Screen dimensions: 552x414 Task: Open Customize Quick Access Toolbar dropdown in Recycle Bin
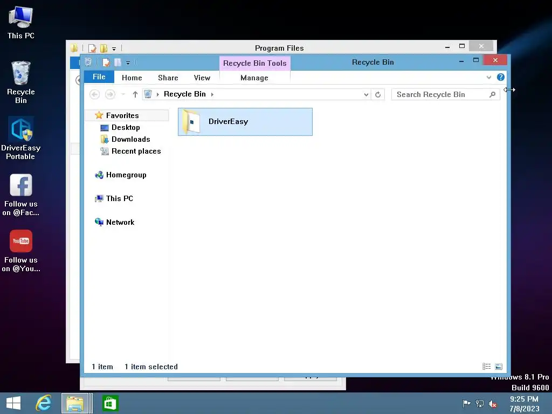128,63
